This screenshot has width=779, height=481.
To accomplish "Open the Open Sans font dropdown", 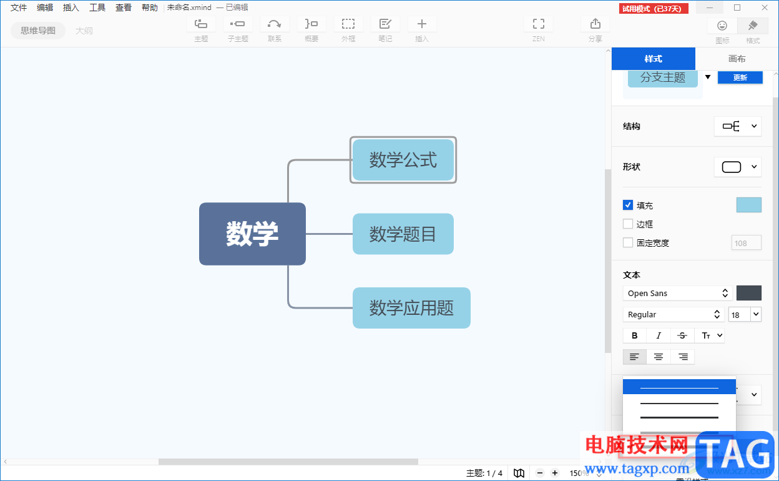I will (678, 293).
